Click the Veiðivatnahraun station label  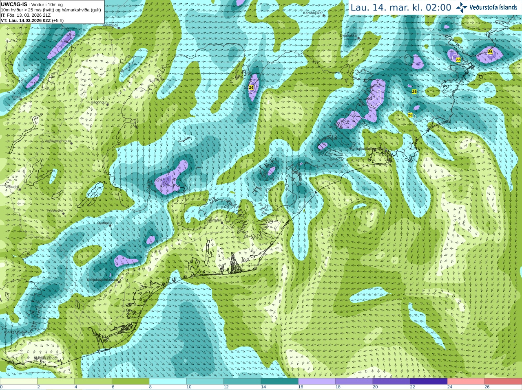coord(58,141)
